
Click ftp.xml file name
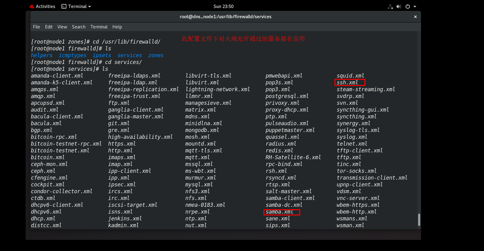(119, 103)
